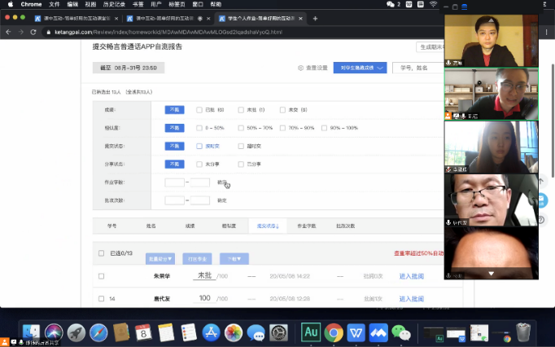
Task: Open the Finder icon in the dock
Action: [32, 332]
